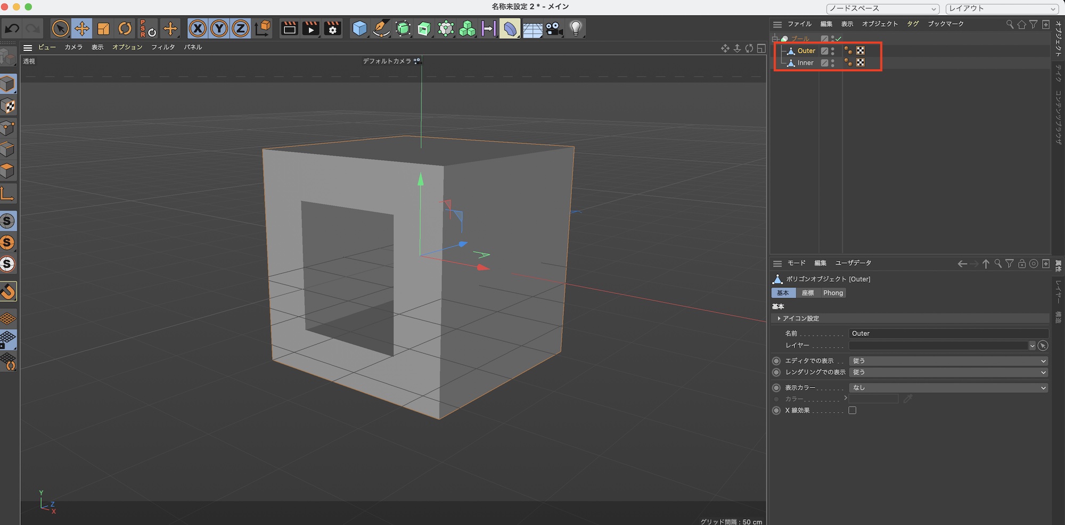Open the フィルタ menu in the viewport
1065x525 pixels.
[x=163, y=47]
